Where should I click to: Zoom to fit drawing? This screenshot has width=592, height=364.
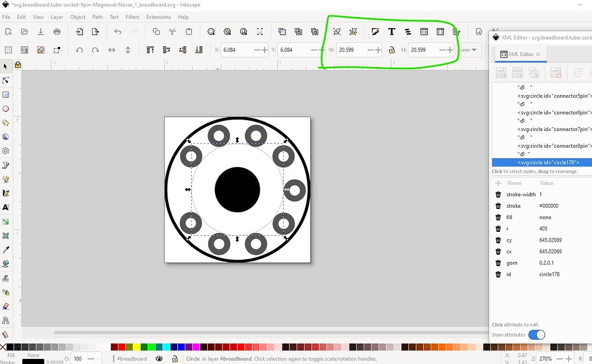(x=227, y=31)
